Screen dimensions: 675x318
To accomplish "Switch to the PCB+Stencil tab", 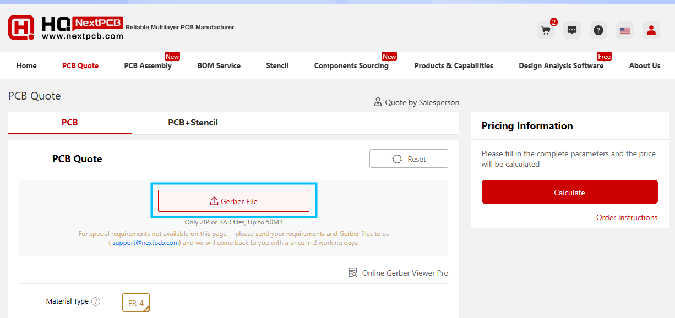I will point(193,123).
